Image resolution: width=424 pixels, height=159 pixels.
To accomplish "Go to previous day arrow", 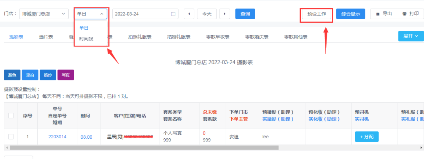I will (189, 14).
